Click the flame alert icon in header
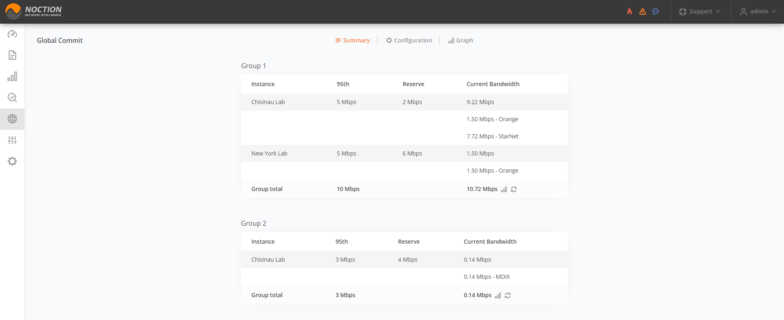784x320 pixels. coord(630,11)
